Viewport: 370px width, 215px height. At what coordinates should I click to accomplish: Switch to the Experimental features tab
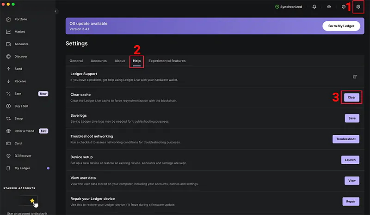(x=167, y=61)
